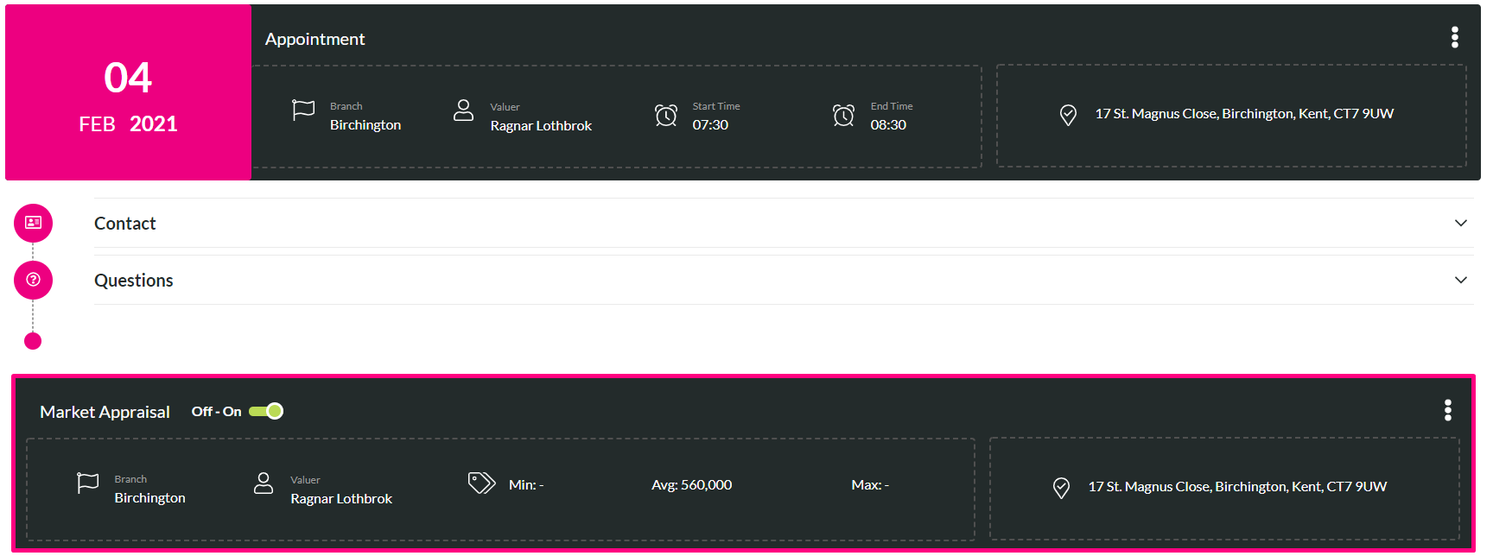Select the Avg: 560,000 price value
Image resolution: width=1493 pixels, height=556 pixels.
[691, 485]
